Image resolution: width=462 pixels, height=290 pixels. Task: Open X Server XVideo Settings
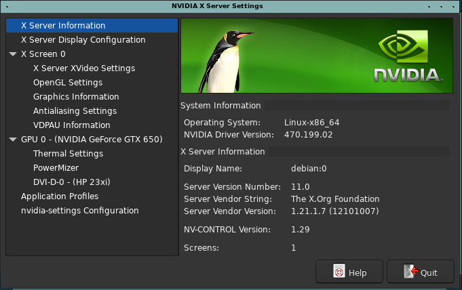click(84, 68)
